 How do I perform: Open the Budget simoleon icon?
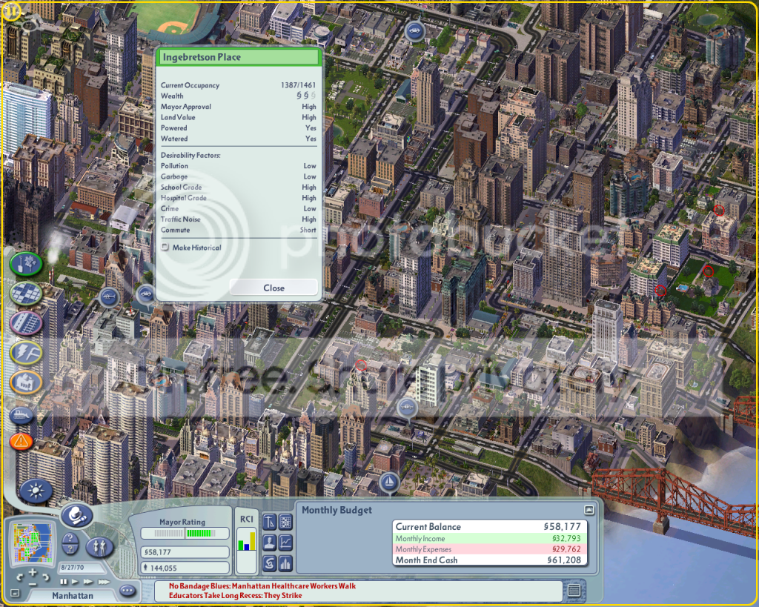tap(269, 563)
